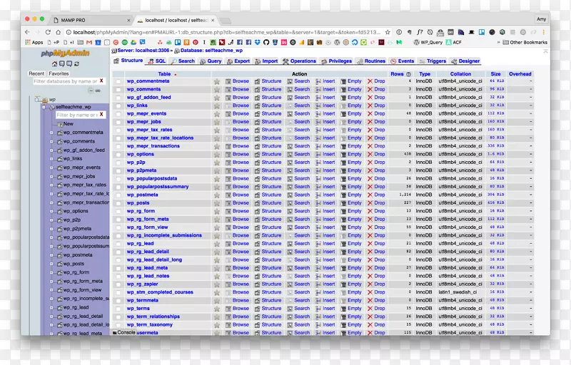571x365 pixels.
Task: Expand the wp_links tree node in sidebar
Action: [52, 159]
